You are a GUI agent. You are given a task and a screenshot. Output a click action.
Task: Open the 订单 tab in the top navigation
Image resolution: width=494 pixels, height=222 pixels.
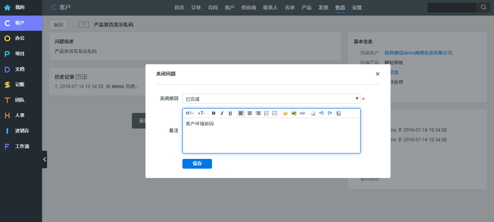(196, 7)
